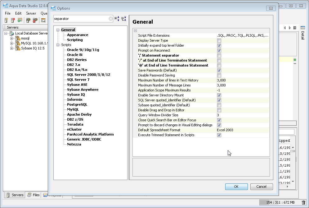Uncheck Initially expand top level folder
The width and height of the screenshot is (309, 208).
pyautogui.click(x=219, y=45)
